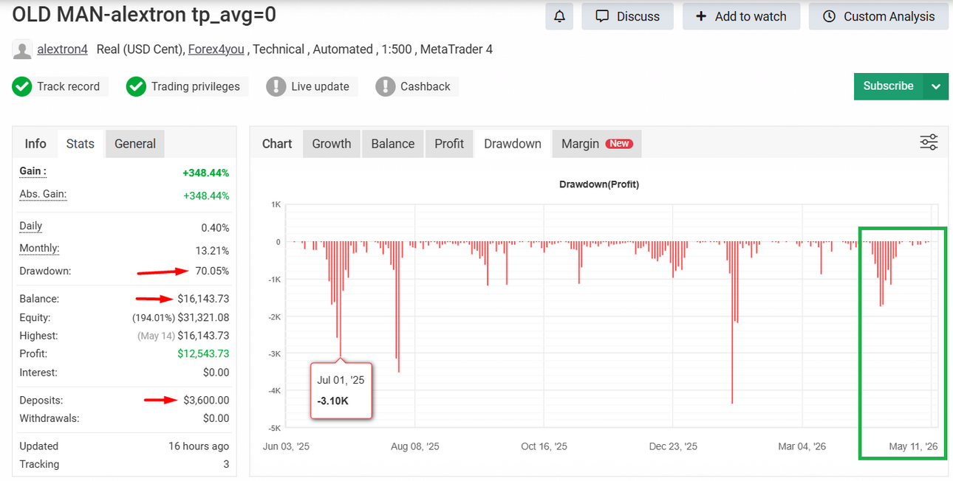The image size is (953, 481).
Task: Click the Monthly label
Action: click(39, 249)
